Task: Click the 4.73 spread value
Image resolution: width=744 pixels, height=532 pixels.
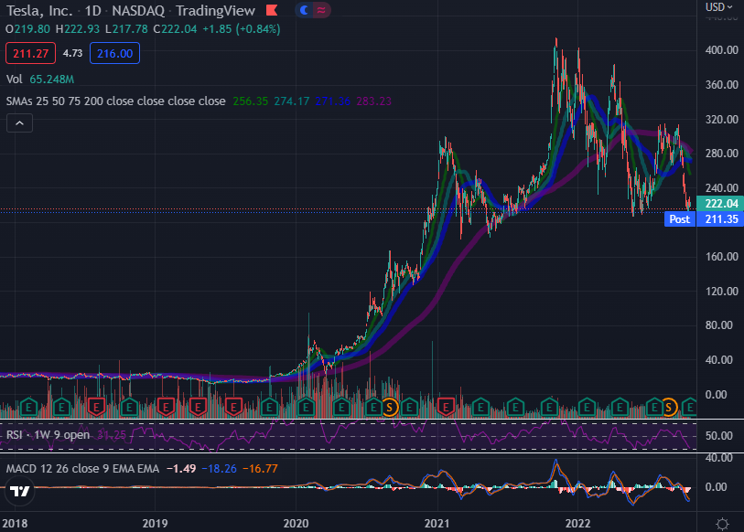Action: pyautogui.click(x=72, y=53)
